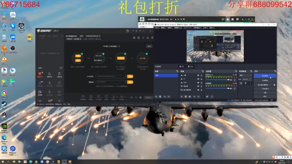Remove selected source using Sources panel trash icon

(186, 97)
